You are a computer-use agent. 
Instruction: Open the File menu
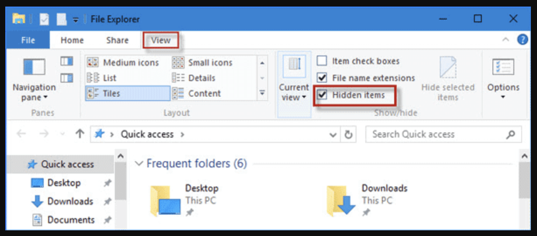tap(28, 40)
